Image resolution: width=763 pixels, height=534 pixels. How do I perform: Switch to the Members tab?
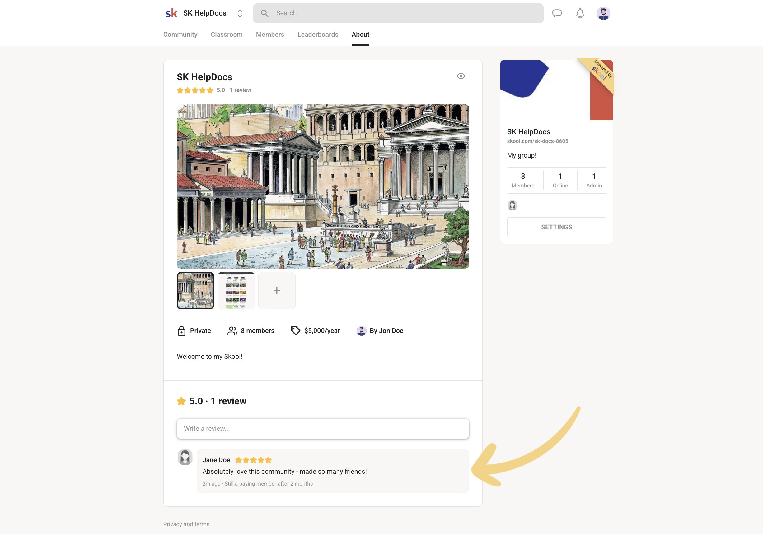(270, 35)
